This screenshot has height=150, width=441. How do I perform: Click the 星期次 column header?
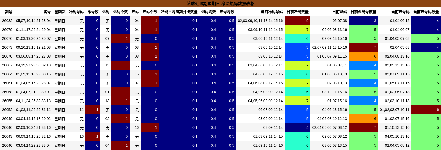tap(60, 12)
